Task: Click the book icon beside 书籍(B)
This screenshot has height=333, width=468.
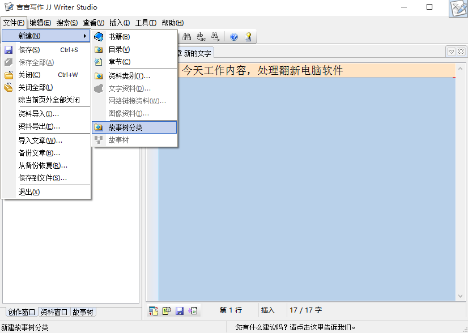Action: pos(97,36)
